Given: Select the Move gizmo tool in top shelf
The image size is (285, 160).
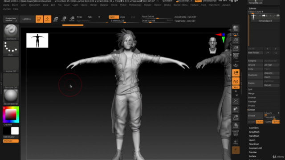Looking at the screenshot, I should [55, 19].
